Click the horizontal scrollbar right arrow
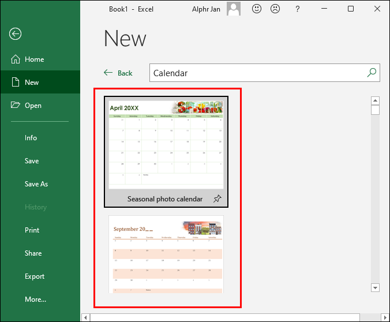This screenshot has width=390, height=322. [x=385, y=317]
